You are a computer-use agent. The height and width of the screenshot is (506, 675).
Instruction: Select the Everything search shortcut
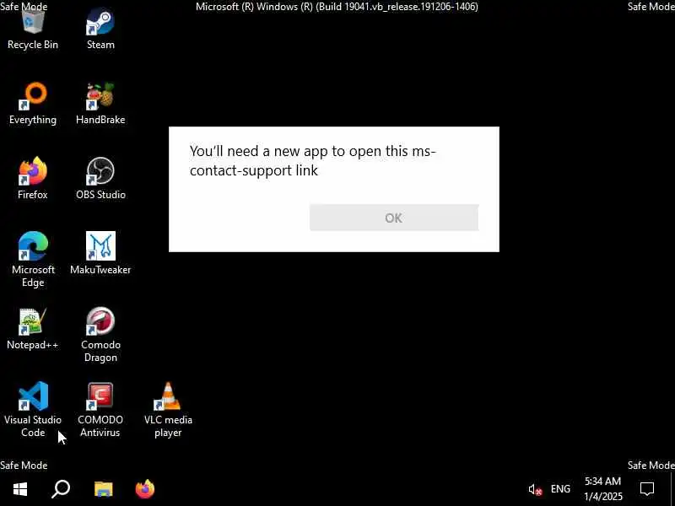(x=33, y=104)
